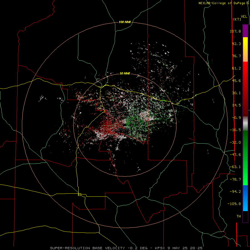Click the purple segment of the velocity color bar
The width and height of the screenshot is (250, 250).
point(245,31)
